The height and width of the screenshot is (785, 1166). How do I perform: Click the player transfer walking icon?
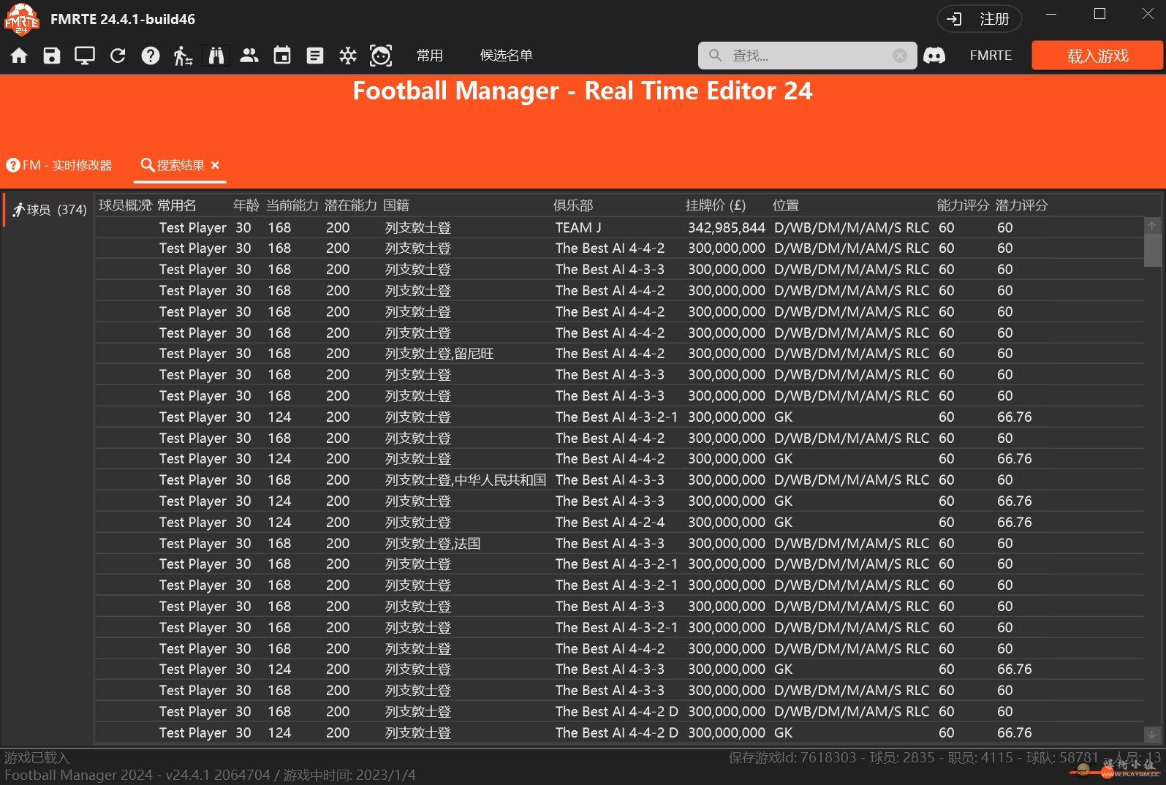tap(183, 56)
